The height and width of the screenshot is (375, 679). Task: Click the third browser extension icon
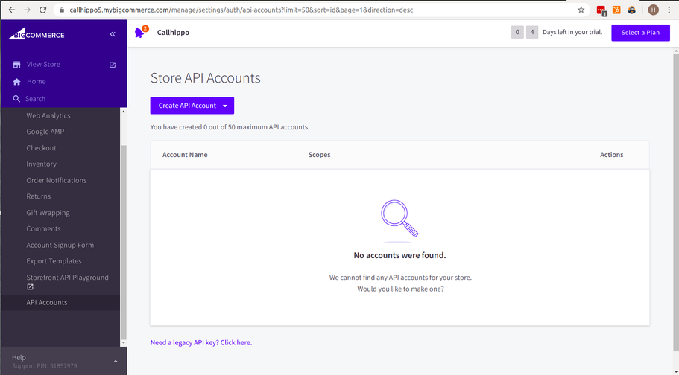(632, 10)
